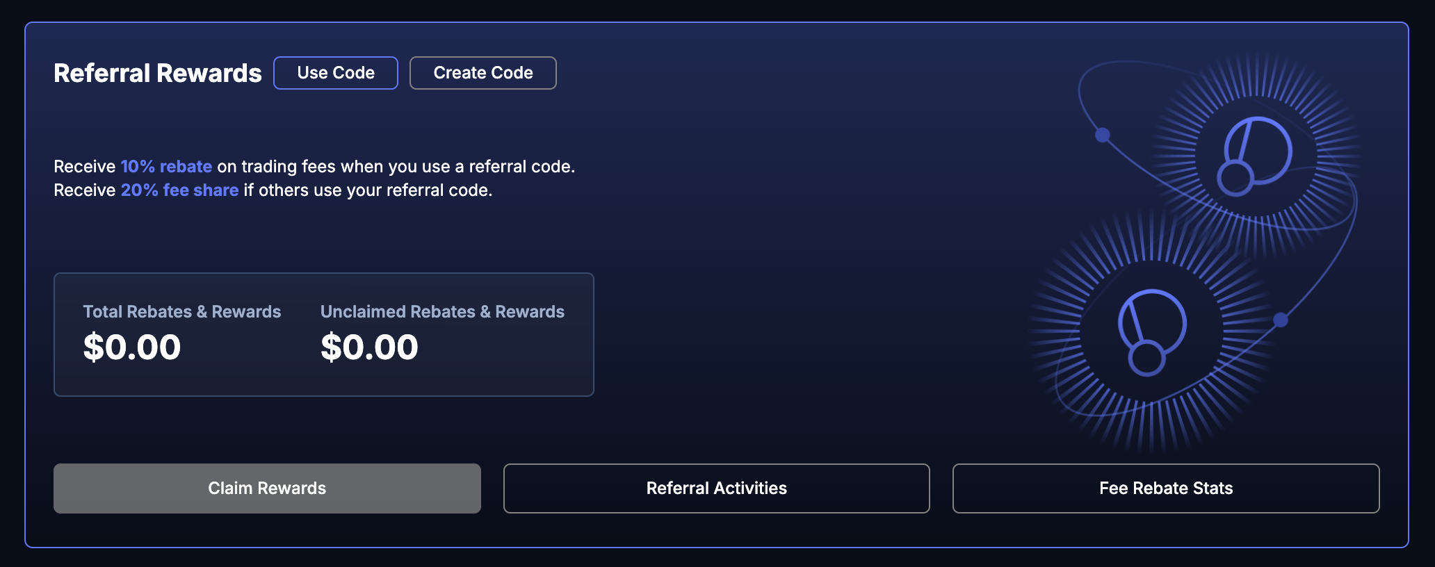Image resolution: width=1435 pixels, height=567 pixels.
Task: Click "Receive" at start of first description line
Action: (85, 167)
